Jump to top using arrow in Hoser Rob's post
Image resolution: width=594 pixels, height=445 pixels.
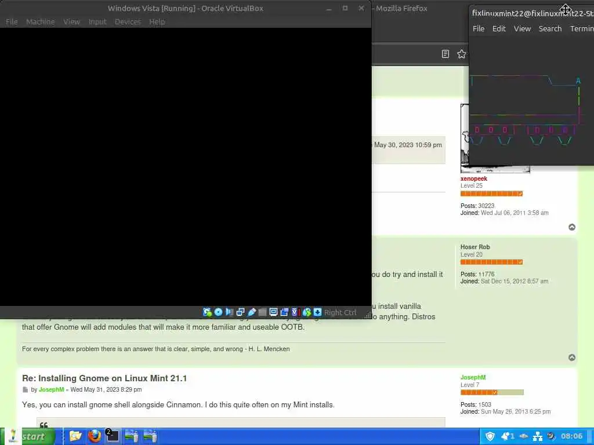[x=572, y=358]
